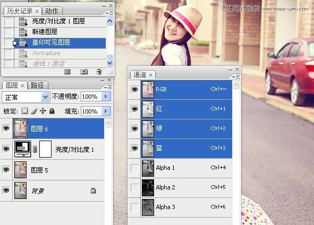Viewport: 314px width, 225px height.
Task: Click the lock transparent pixels icon
Action: click(24, 111)
